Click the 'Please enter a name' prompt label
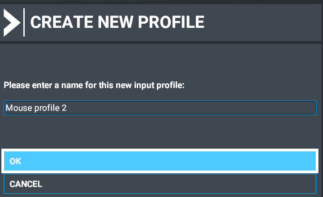 [x=94, y=85]
